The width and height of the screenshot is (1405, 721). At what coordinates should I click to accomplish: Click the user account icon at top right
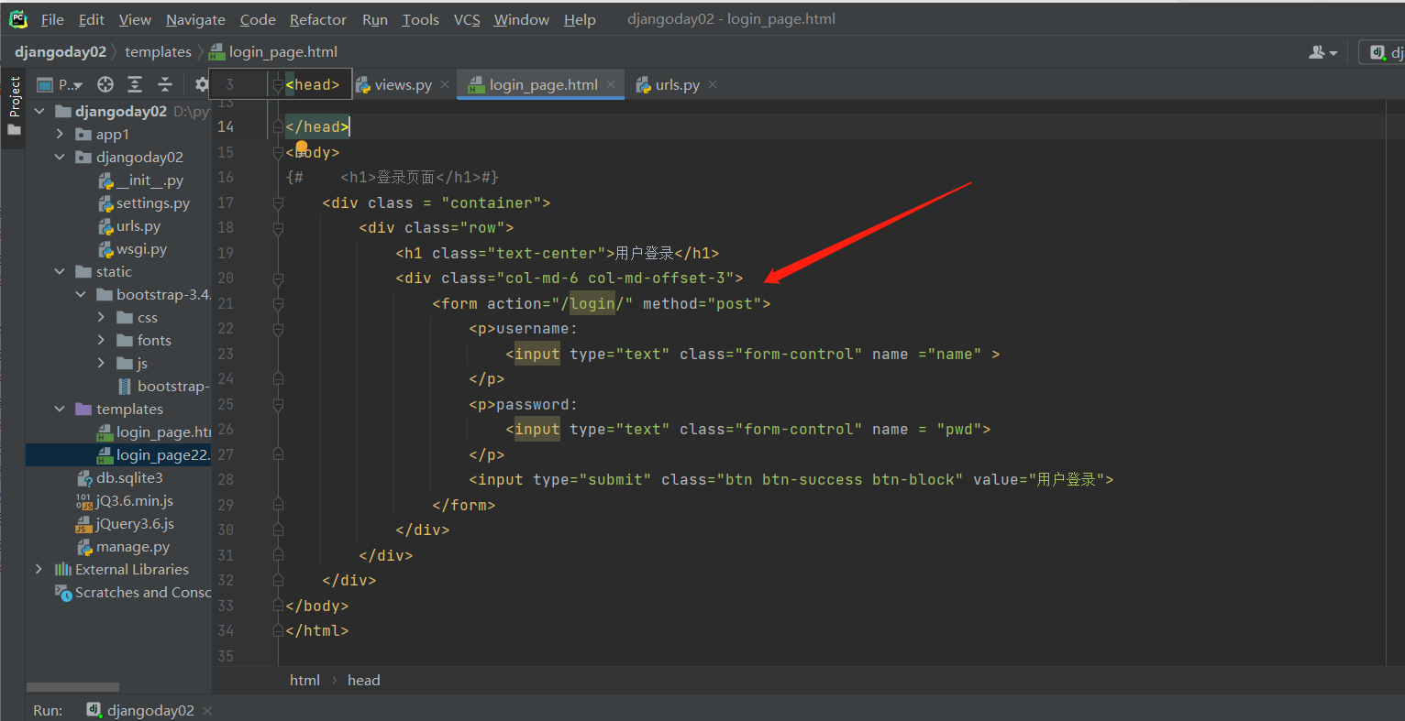click(1322, 52)
